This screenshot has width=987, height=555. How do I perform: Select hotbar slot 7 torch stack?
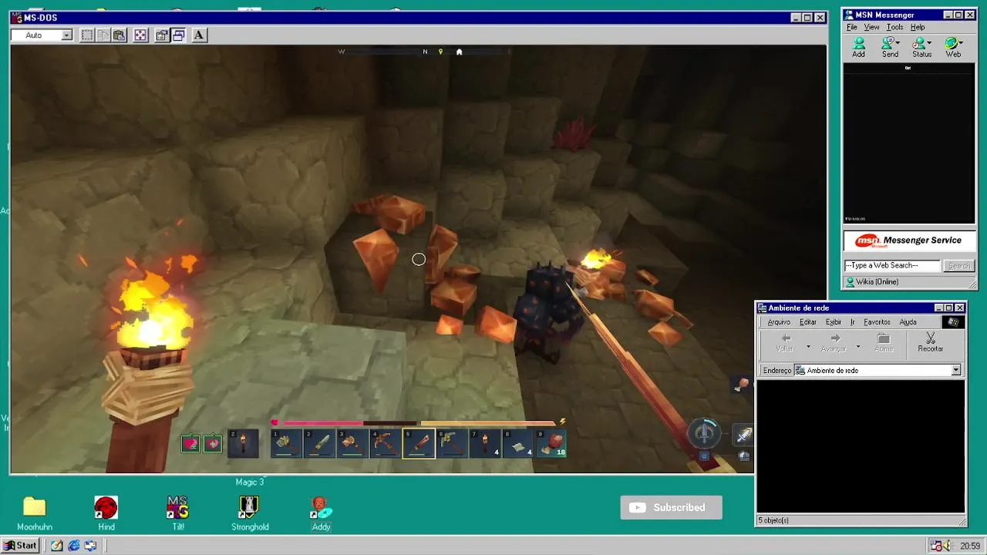[486, 443]
